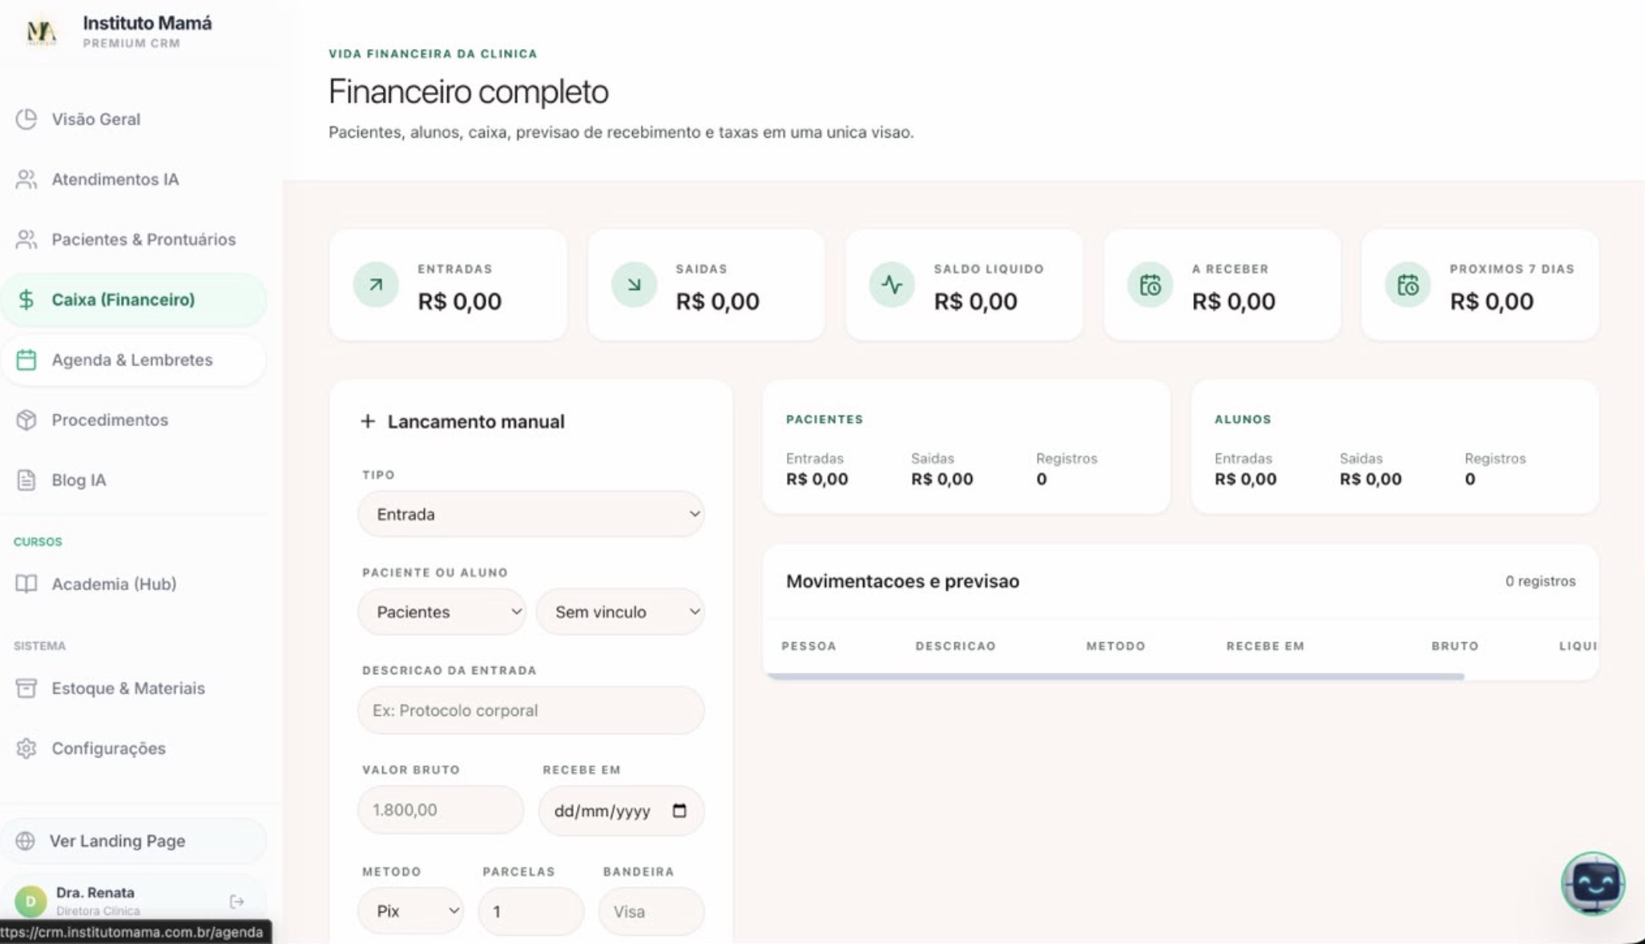The height and width of the screenshot is (944, 1645).
Task: Click the Academia (Hub) book icon
Action: [x=26, y=584]
